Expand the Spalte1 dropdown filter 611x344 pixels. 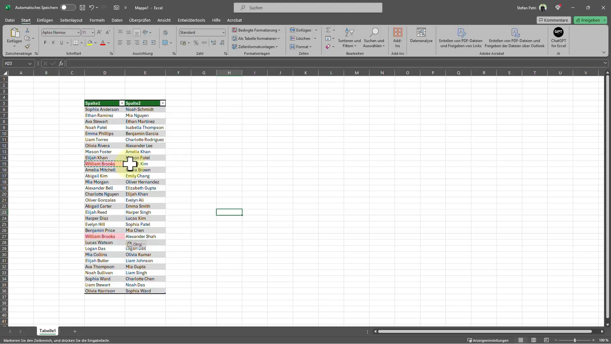pos(122,103)
